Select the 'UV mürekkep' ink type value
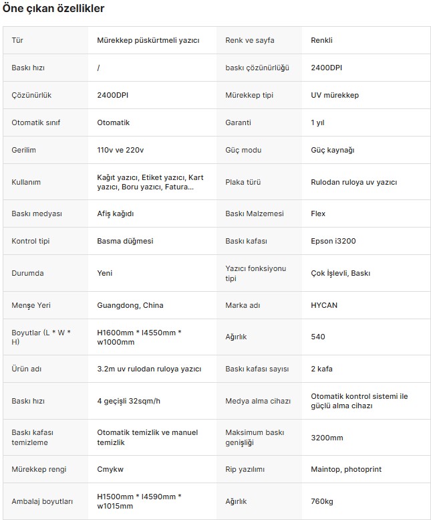This screenshot has height=520, width=431. 335,95
